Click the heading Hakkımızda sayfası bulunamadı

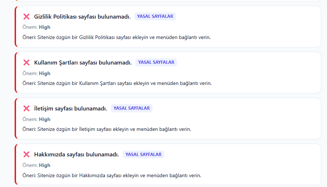click(x=77, y=155)
